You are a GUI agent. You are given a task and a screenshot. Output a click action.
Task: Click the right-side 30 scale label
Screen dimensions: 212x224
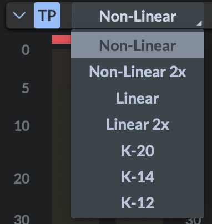pos(193,221)
